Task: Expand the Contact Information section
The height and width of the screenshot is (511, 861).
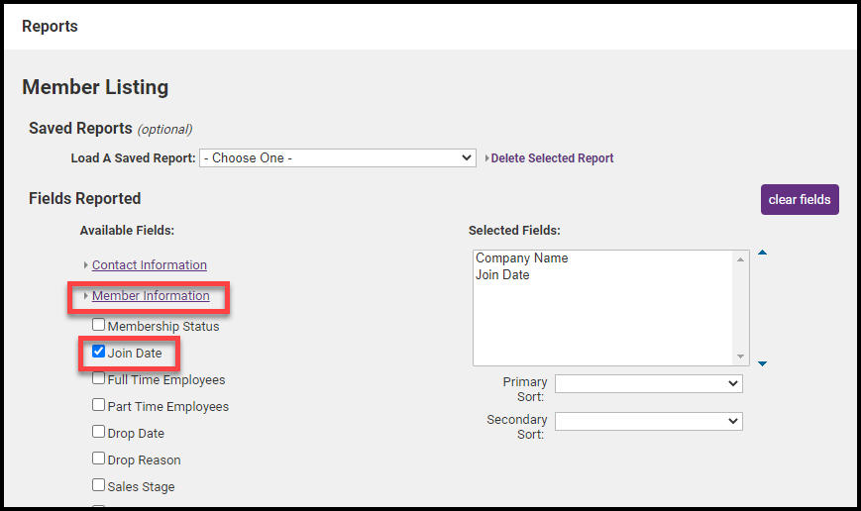Action: click(x=149, y=265)
